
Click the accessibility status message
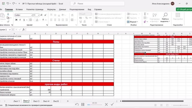(x=29, y=105)
